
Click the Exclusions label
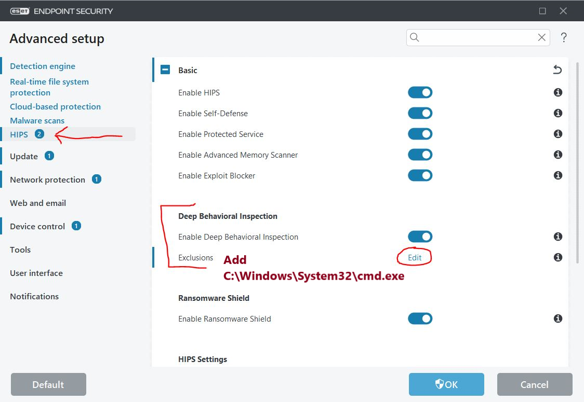(195, 257)
